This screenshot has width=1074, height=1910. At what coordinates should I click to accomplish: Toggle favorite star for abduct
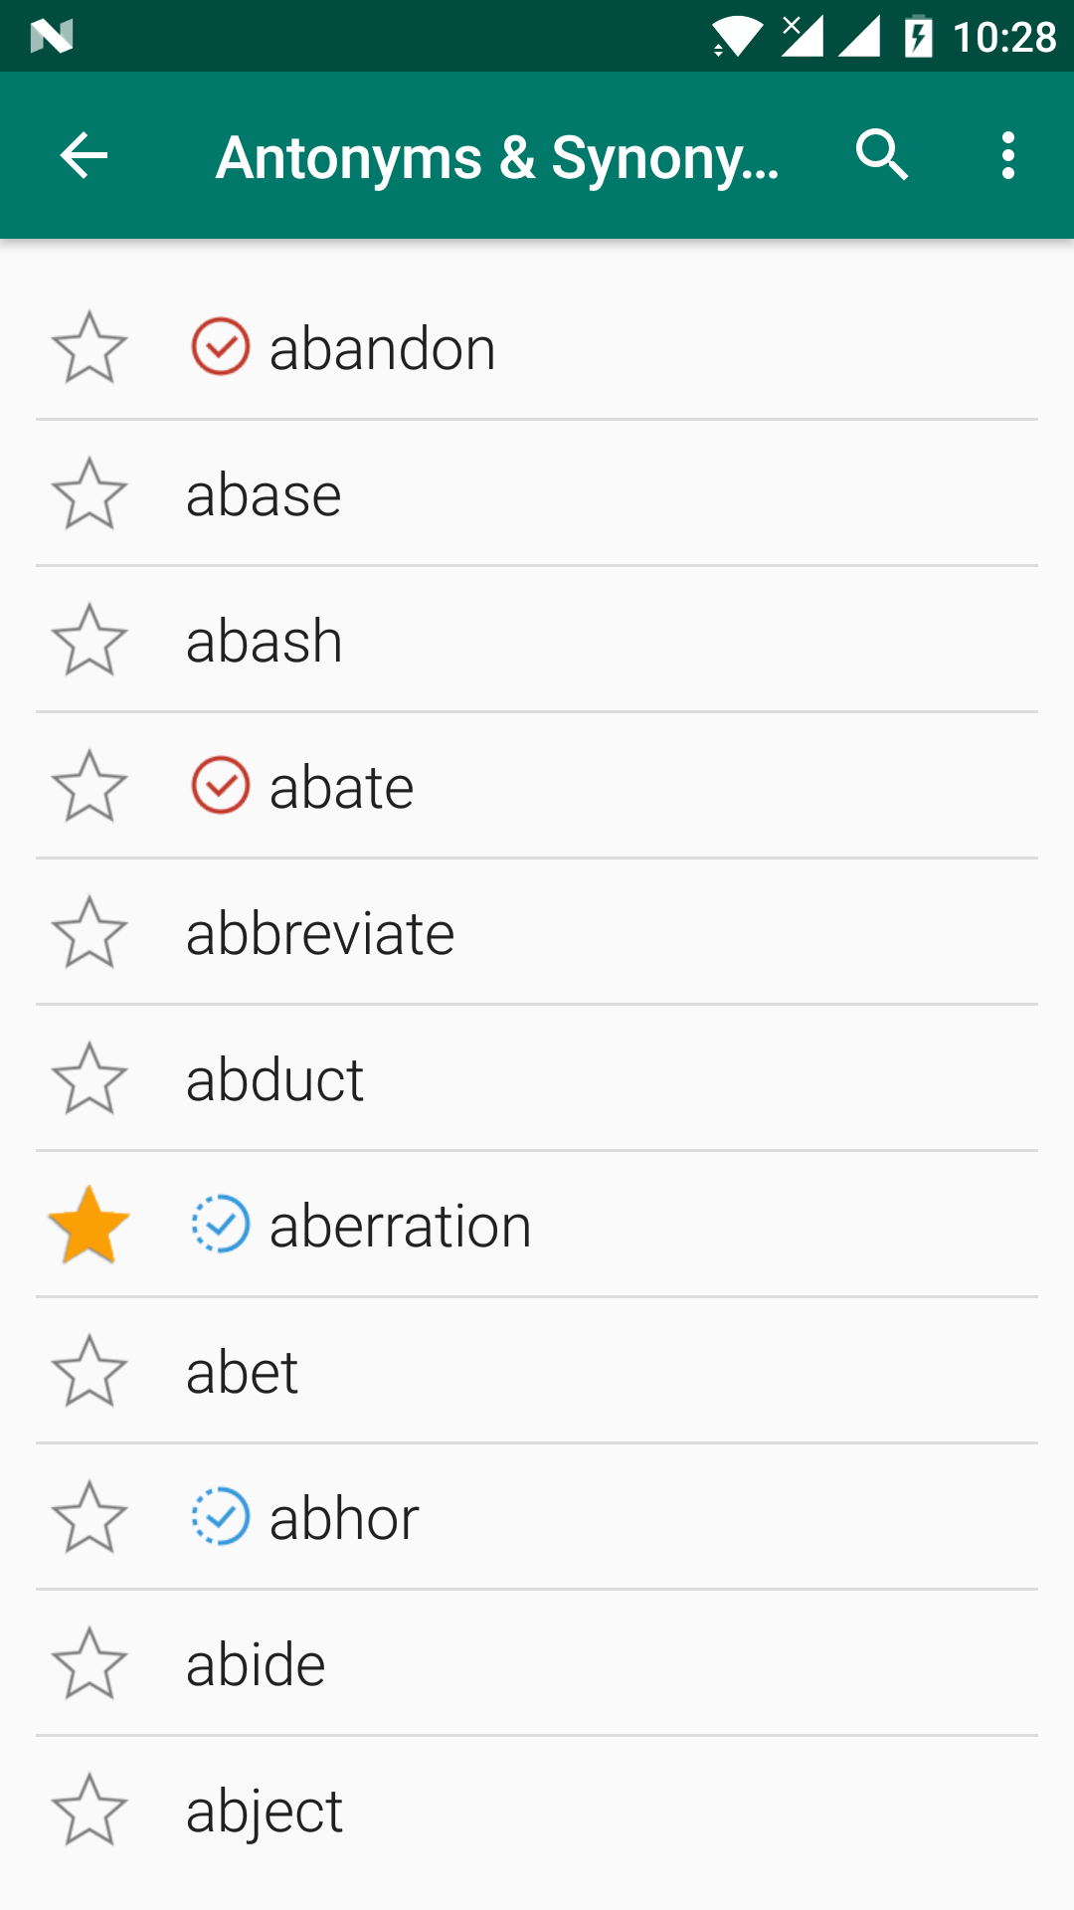click(x=89, y=1078)
